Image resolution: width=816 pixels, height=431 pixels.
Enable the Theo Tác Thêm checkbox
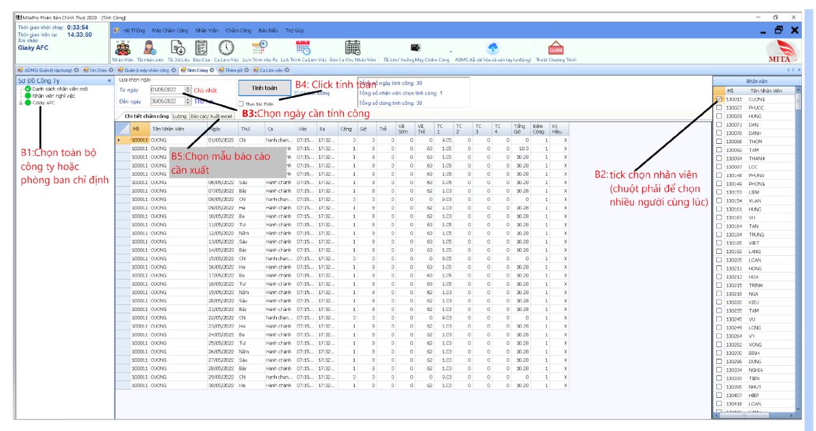coord(241,104)
